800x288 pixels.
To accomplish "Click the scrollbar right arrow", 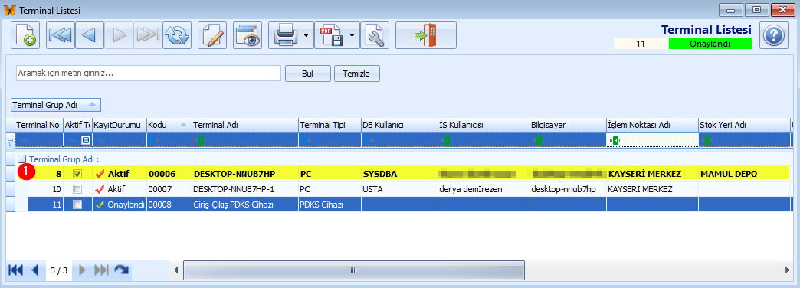I will [x=787, y=270].
